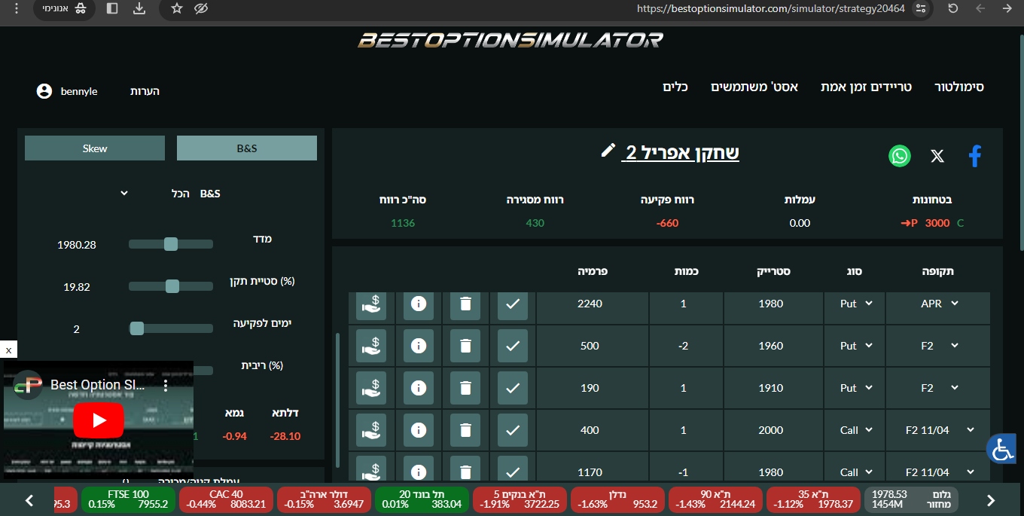Click money-hand icon on APR row

pos(371,304)
